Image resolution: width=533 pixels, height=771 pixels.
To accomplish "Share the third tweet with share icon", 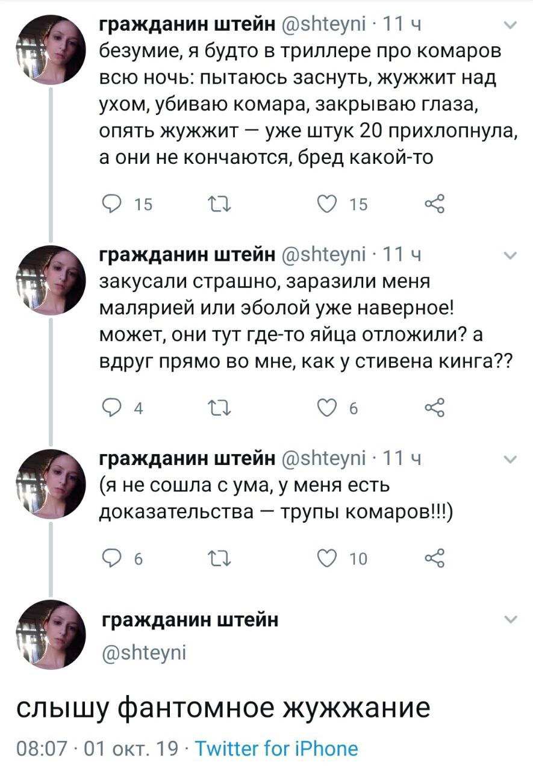I will pos(434,558).
